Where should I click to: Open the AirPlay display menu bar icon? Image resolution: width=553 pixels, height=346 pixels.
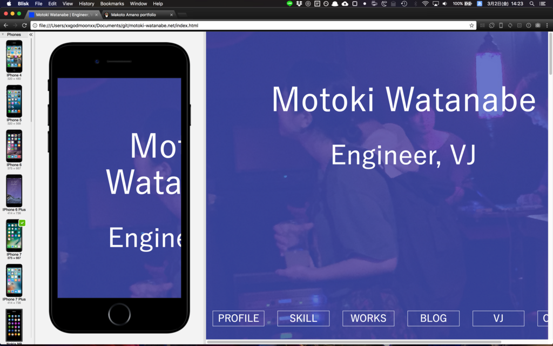coord(436,4)
